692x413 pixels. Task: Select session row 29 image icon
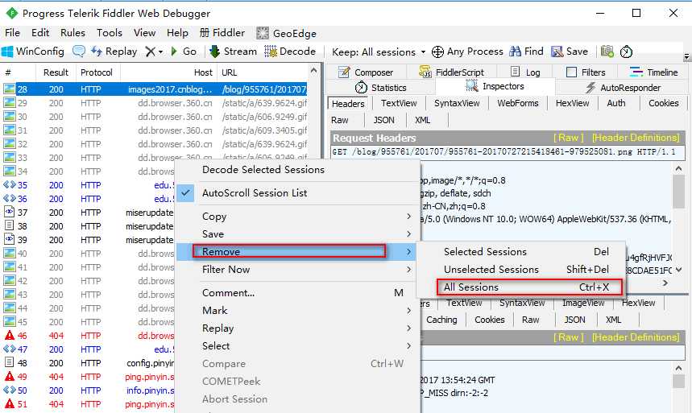(10, 103)
